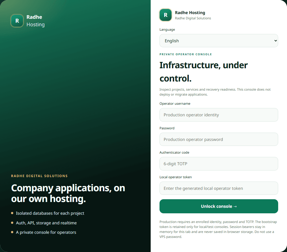Click the Radhe logo icon in green panel
Viewport: 287px width, 252px height.
17,21
